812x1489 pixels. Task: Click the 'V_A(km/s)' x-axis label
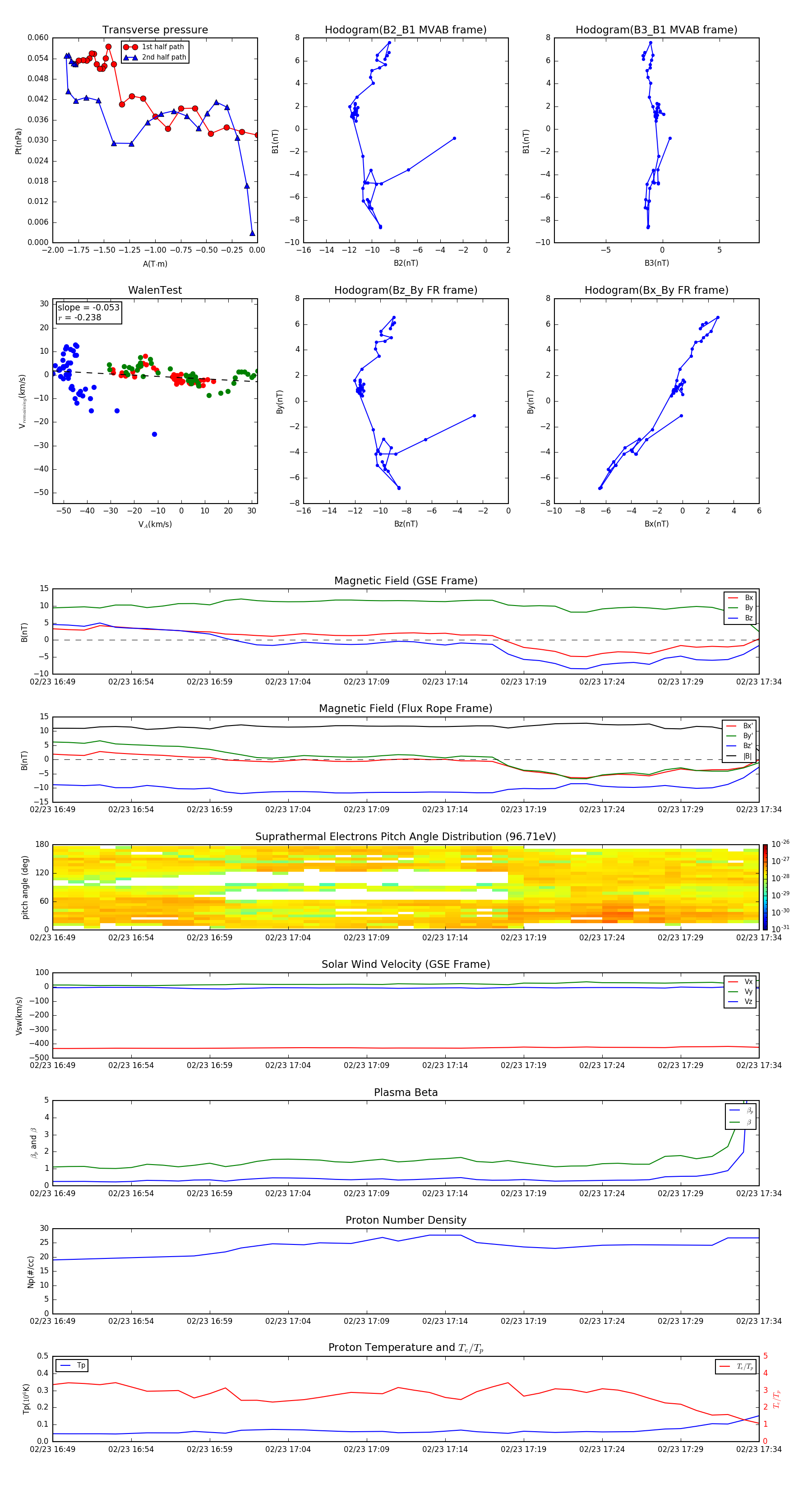point(155,524)
